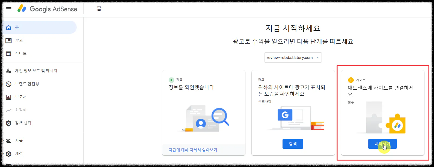434x167 pixels.
Task: Click the 시작하기 button
Action: pyautogui.click(x=382, y=144)
